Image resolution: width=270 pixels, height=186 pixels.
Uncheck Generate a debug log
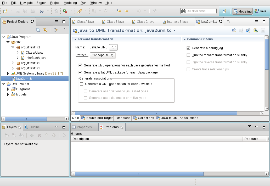pyautogui.click(x=188, y=48)
